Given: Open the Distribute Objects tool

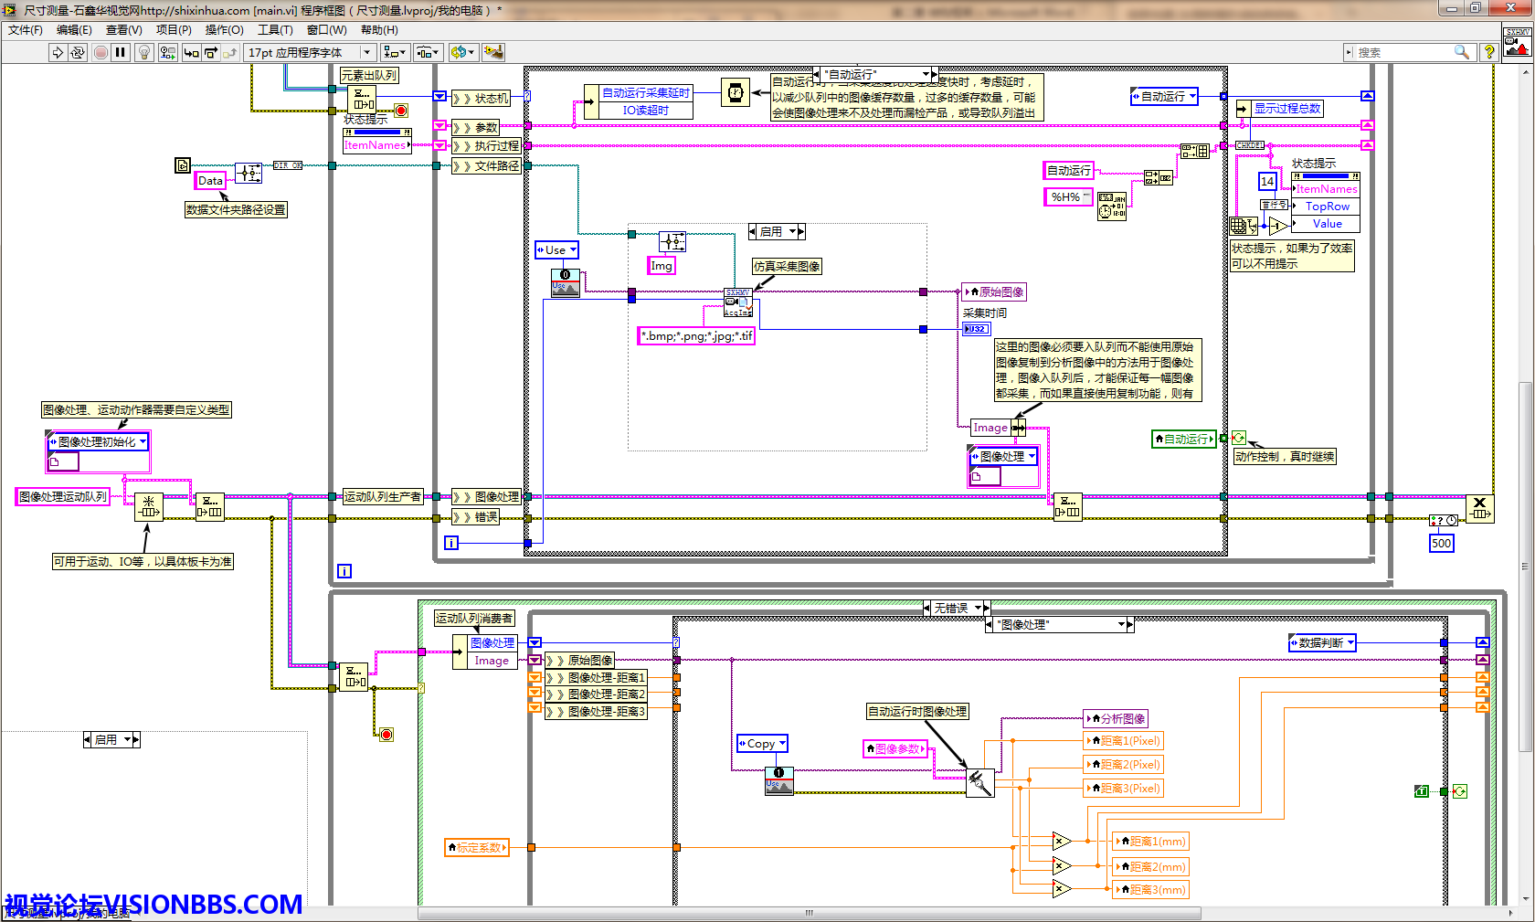Looking at the screenshot, I should click(x=427, y=53).
